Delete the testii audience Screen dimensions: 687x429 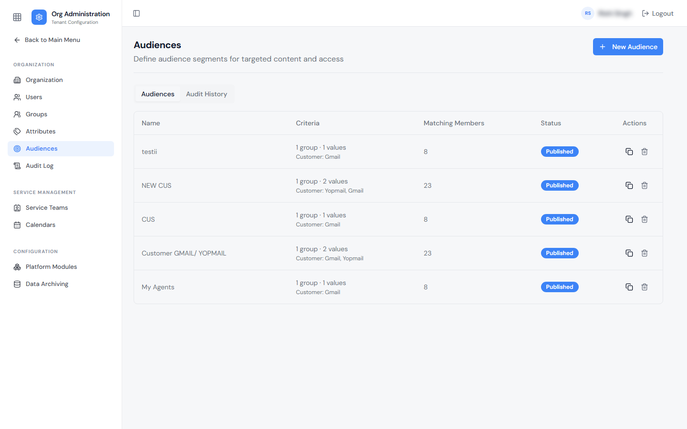645,152
